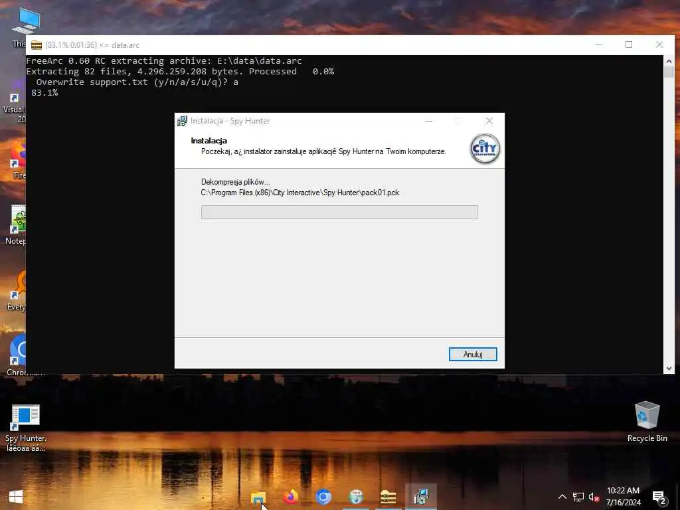Show hidden system tray icons
Screen dimensions: 680x510
coord(562,497)
